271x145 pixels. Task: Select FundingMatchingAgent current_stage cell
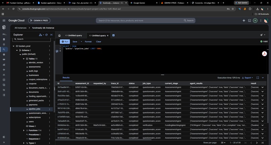tap(175, 125)
